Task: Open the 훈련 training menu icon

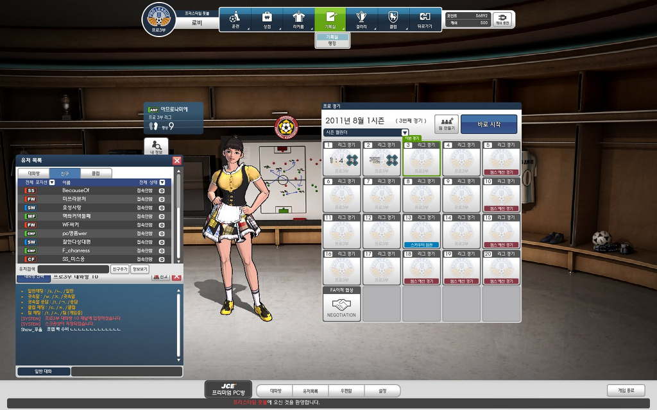Action: 235,19
